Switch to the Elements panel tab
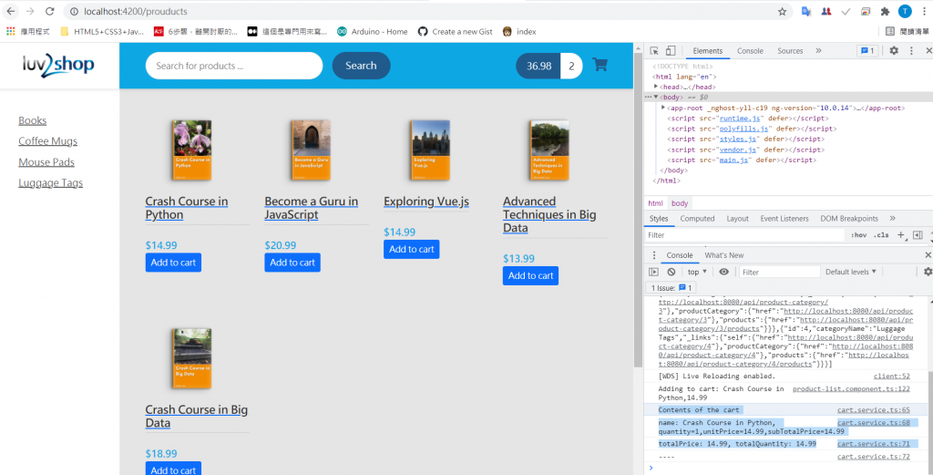 [x=707, y=50]
